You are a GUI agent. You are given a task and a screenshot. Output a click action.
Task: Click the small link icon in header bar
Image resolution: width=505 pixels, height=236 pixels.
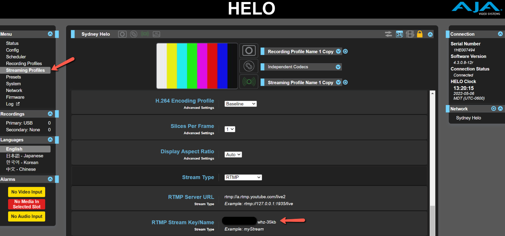pos(134,34)
